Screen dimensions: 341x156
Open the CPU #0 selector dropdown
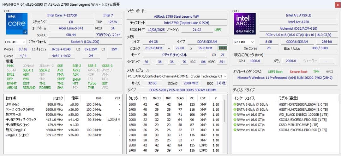click(x=15, y=42)
